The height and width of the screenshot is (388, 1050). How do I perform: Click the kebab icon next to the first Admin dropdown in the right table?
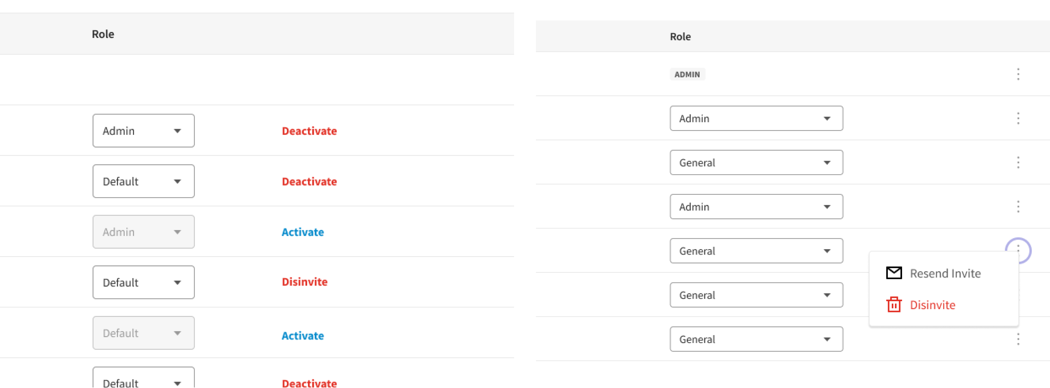click(1018, 118)
